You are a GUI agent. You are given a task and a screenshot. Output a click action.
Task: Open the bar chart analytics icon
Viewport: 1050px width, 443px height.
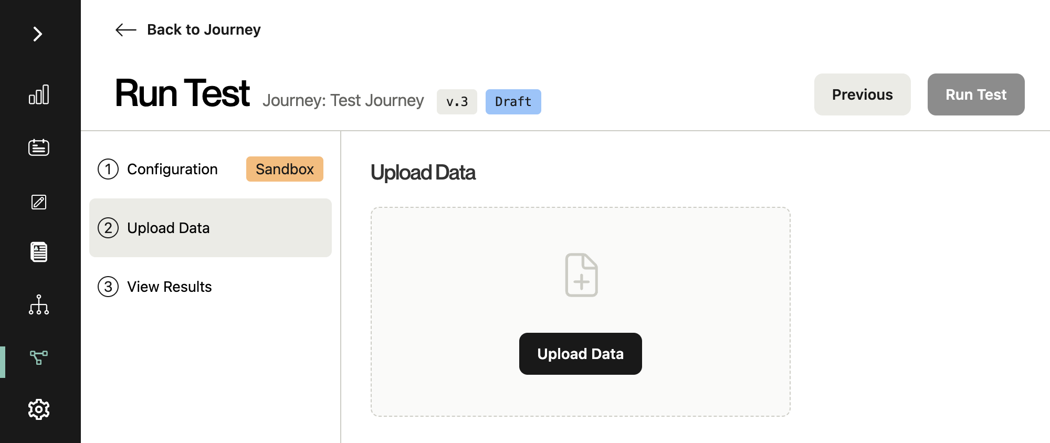[x=39, y=94]
